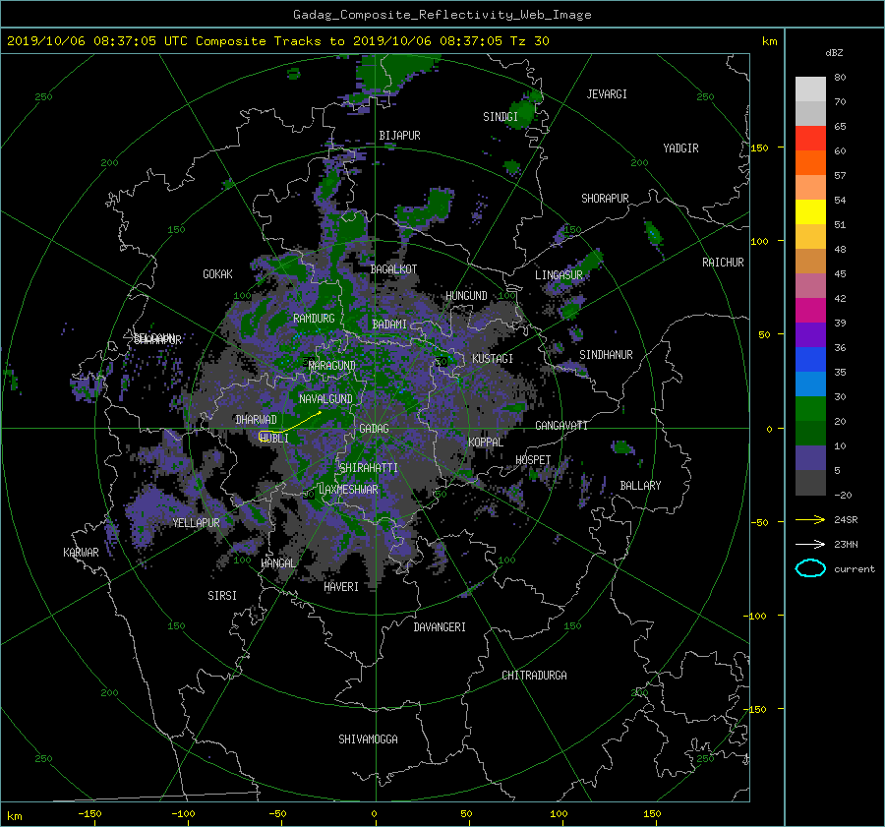This screenshot has width=885, height=827.
Task: Pick the magenta 39–42 dBZ swatch
Action: (x=810, y=311)
